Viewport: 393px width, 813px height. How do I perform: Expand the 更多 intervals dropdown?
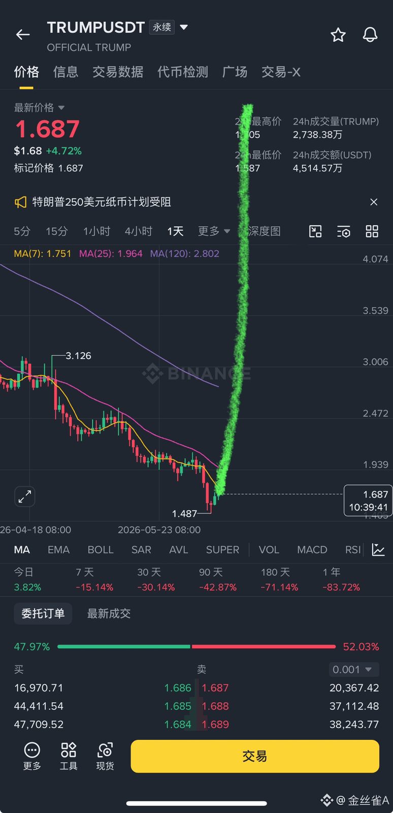214,231
